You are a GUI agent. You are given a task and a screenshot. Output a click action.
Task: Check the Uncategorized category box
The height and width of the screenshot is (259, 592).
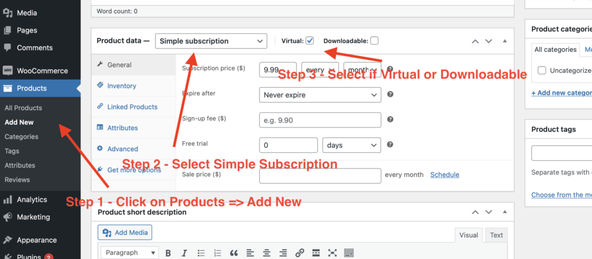[x=542, y=70]
